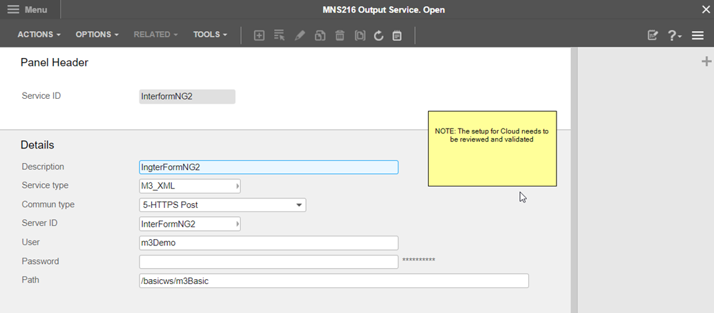
Task: Click the Menu button at top left
Action: pos(29,10)
